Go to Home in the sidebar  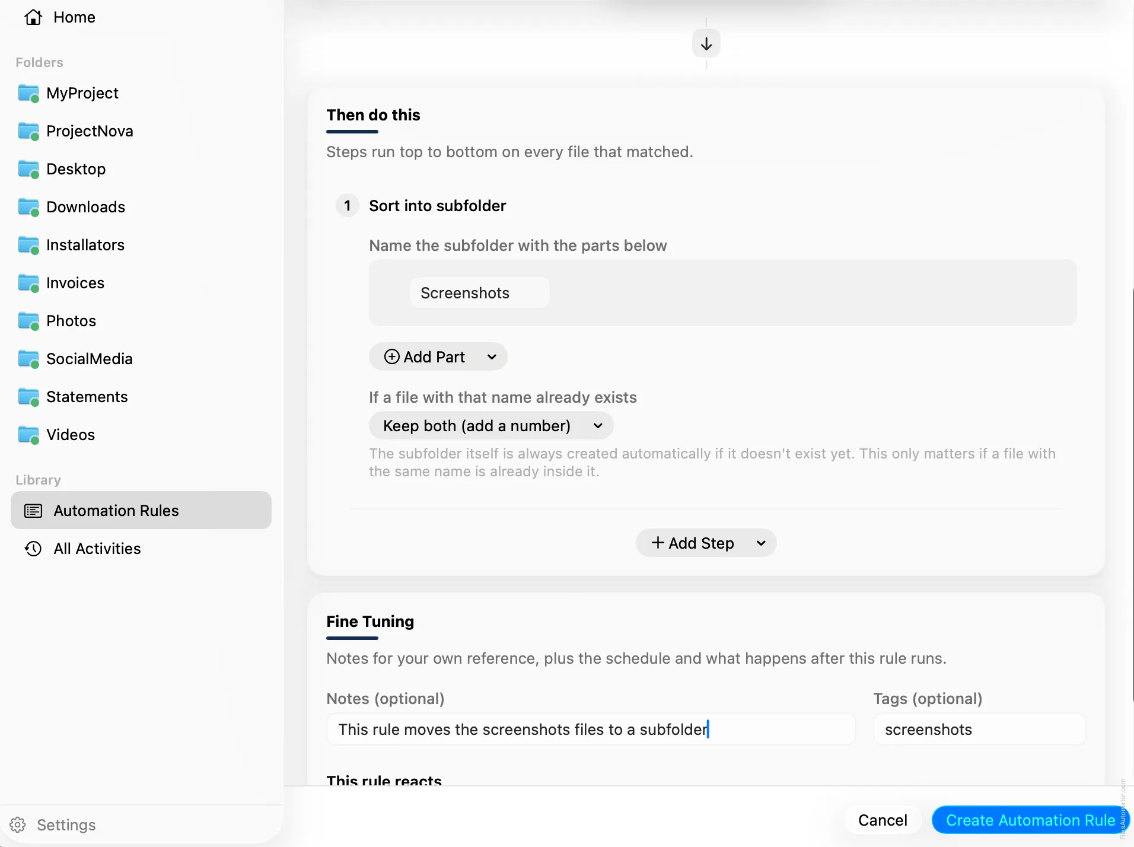tap(141, 17)
